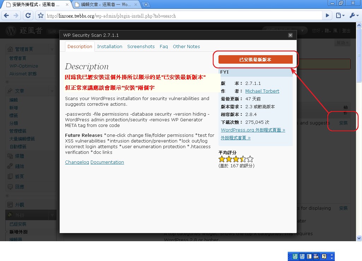Click the 已安裝最新版本 button
The image size is (362, 261).
(255, 59)
